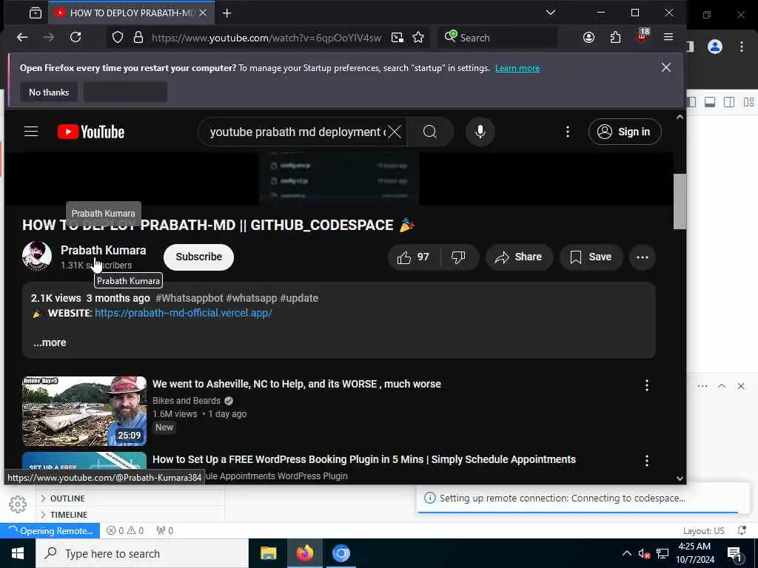Open YouTube settings three-dot menu
This screenshot has height=568, width=758.
coord(568,132)
